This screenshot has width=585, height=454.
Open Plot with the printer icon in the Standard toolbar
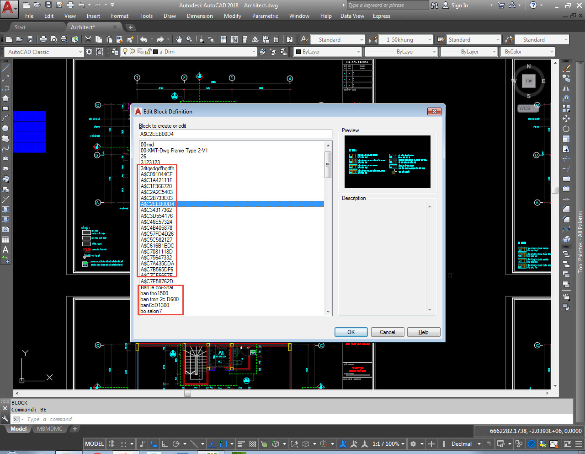[x=43, y=40]
